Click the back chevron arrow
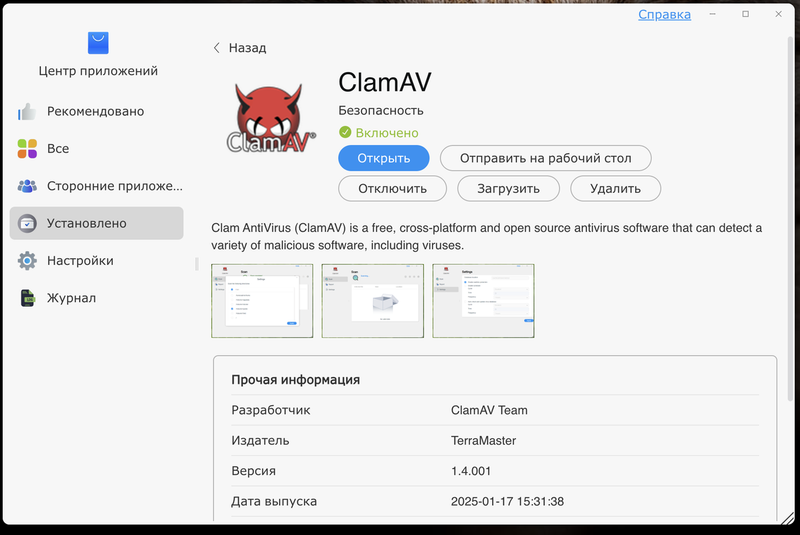The height and width of the screenshot is (535, 800). pos(216,48)
